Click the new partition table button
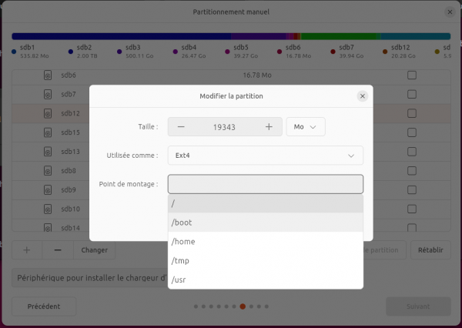 [x=384, y=250]
